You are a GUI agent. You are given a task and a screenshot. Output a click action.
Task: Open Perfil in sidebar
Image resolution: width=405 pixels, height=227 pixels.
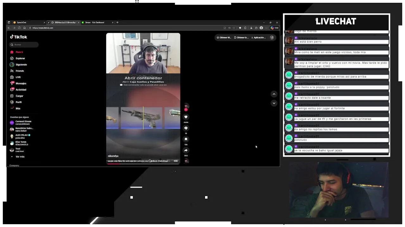pos(16,102)
